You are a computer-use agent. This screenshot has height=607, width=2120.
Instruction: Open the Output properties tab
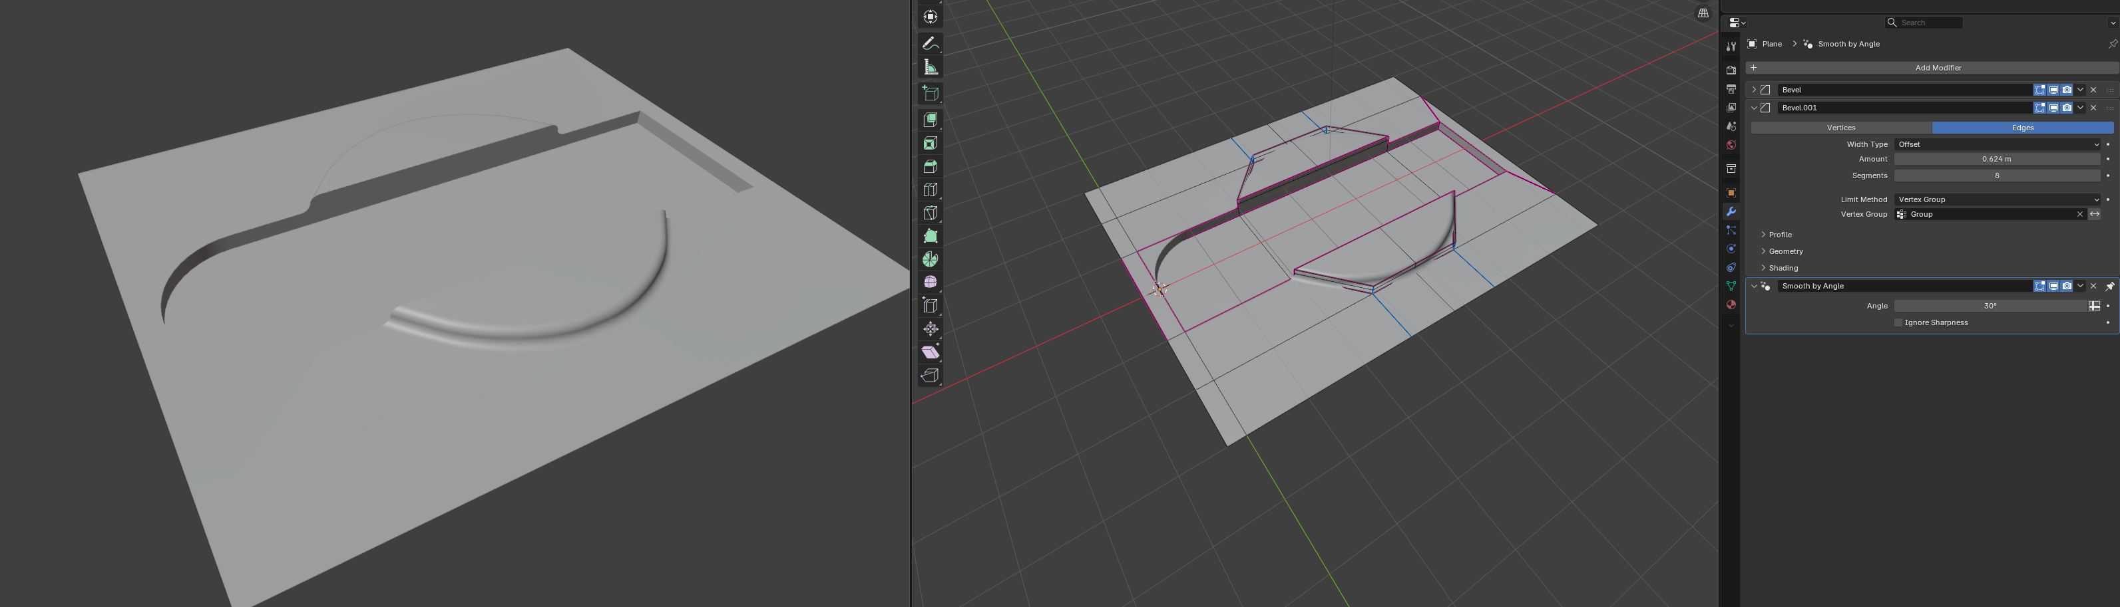[1731, 89]
